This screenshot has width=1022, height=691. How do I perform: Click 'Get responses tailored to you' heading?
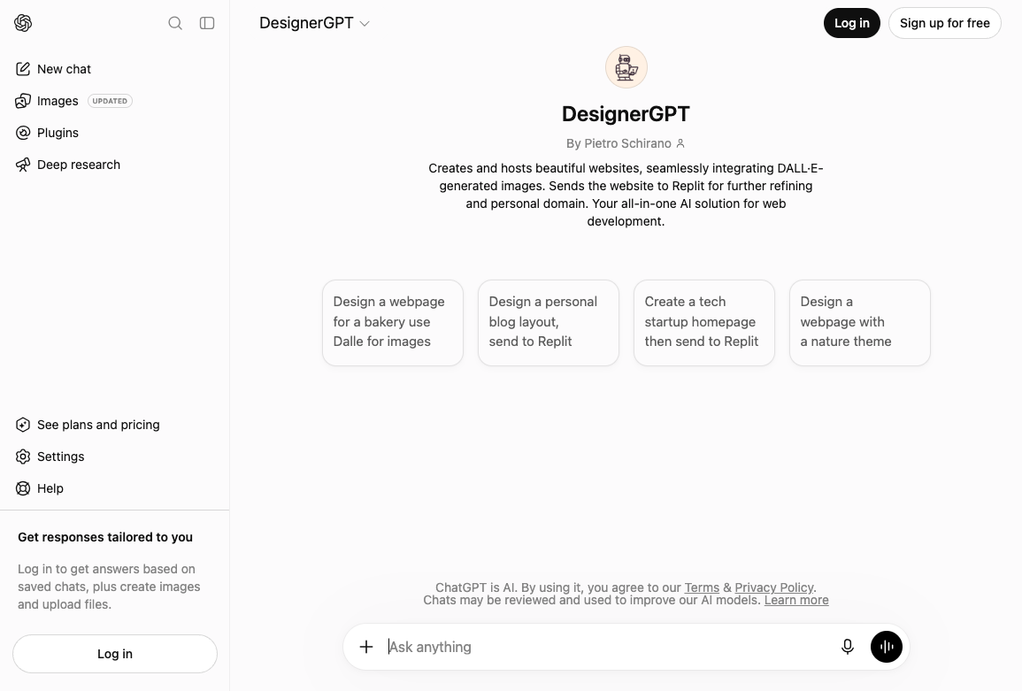[x=105, y=537]
